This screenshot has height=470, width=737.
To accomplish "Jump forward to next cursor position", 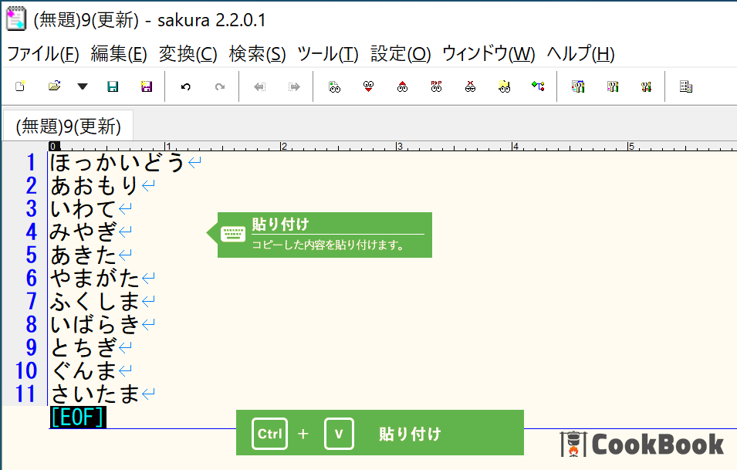I will tap(294, 86).
